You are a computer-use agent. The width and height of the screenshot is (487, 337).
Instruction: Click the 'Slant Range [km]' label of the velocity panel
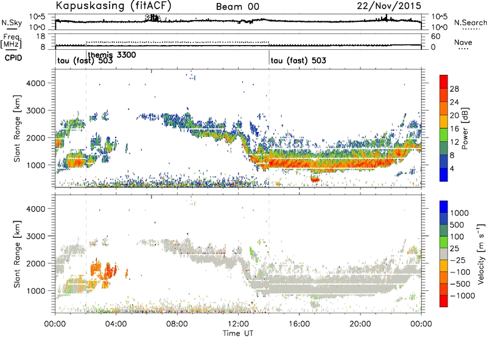point(17,254)
